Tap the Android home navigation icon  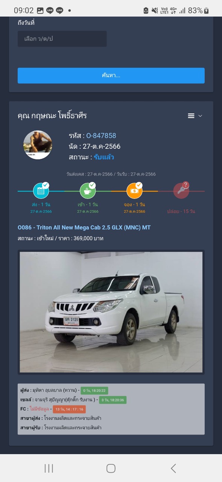111,468
